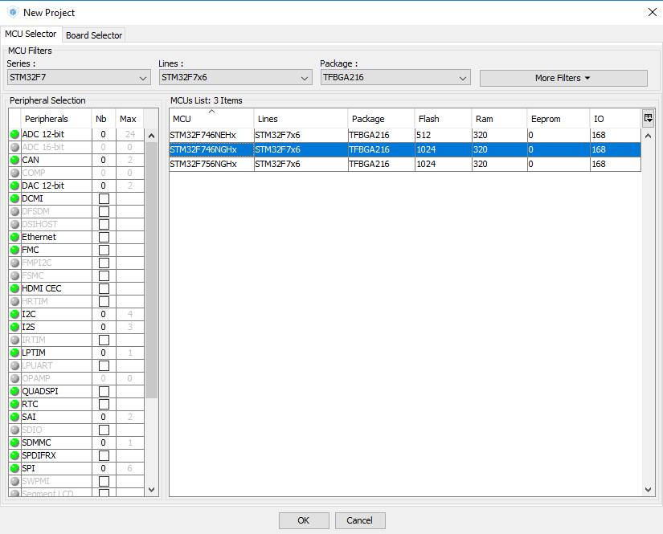
Task: Sort by the MCU column header
Action: click(x=211, y=119)
